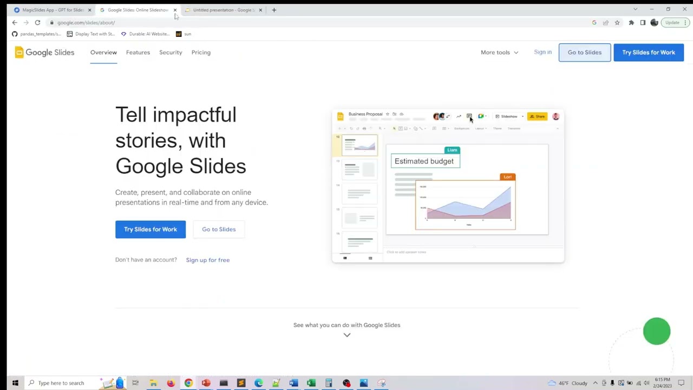Click the address bar URL field

pyautogui.click(x=319, y=23)
